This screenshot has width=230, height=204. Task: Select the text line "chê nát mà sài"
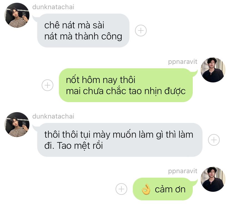(74, 25)
